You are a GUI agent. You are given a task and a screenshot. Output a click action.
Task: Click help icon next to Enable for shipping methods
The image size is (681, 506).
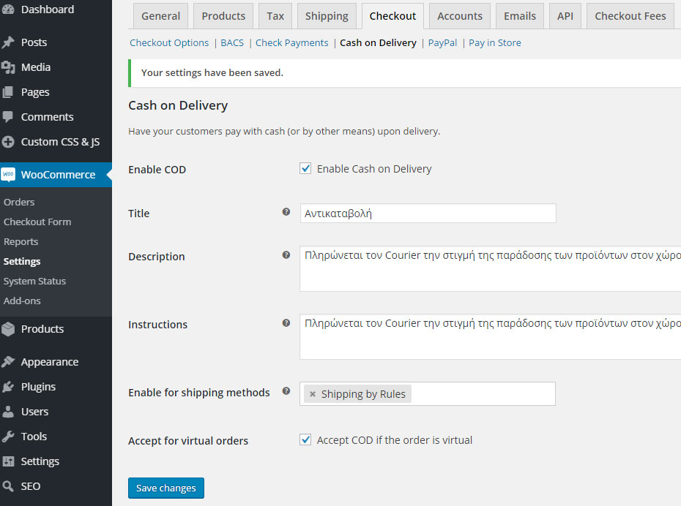(286, 391)
